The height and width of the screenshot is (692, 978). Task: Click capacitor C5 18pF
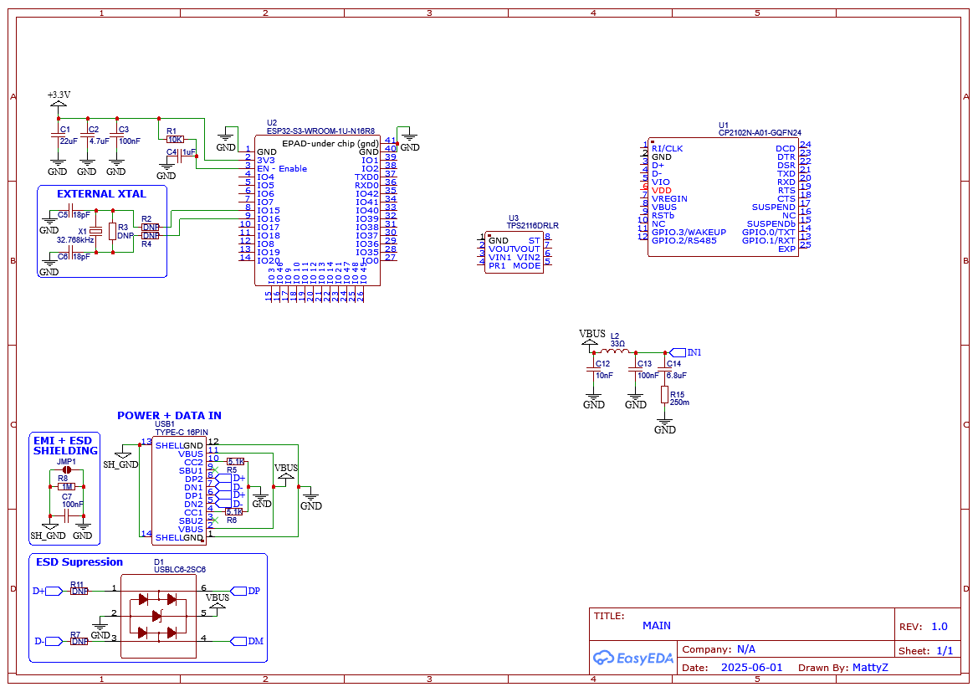70,212
